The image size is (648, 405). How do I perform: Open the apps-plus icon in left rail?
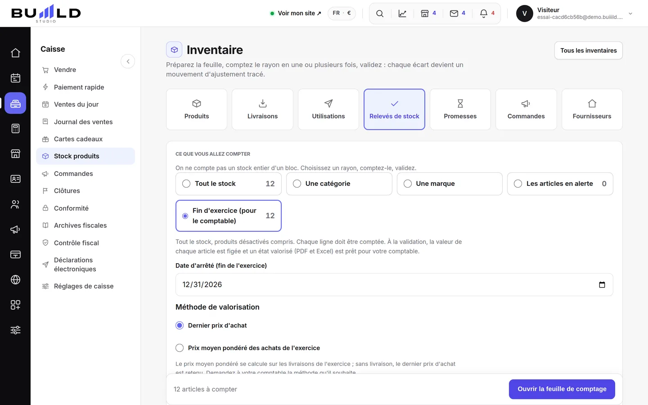coord(15,305)
